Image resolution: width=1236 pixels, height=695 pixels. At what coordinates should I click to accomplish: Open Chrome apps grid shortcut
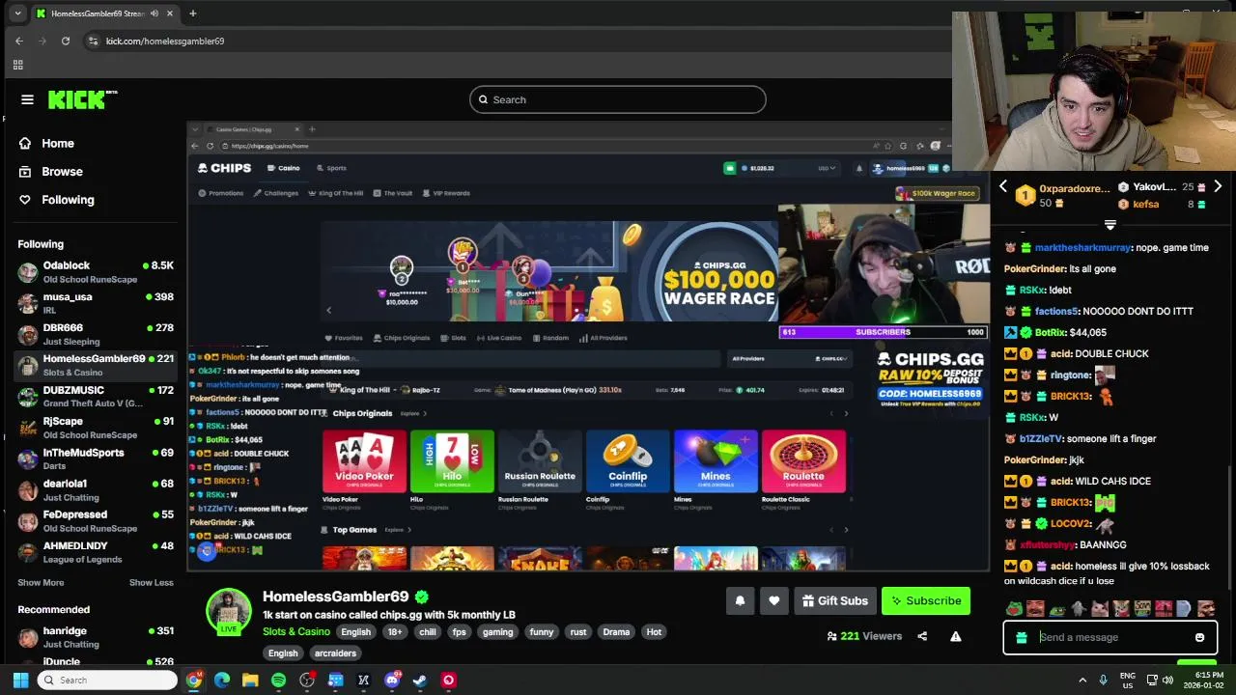coord(17,65)
